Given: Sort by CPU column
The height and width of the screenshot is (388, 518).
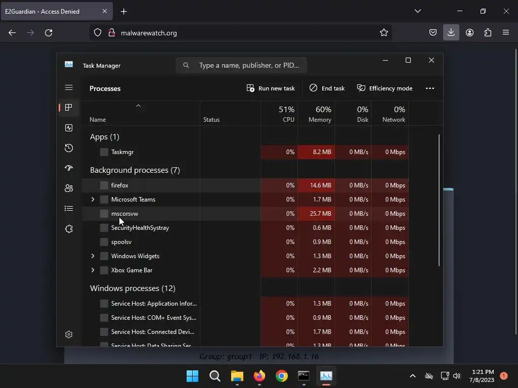Looking at the screenshot, I should coord(279,114).
